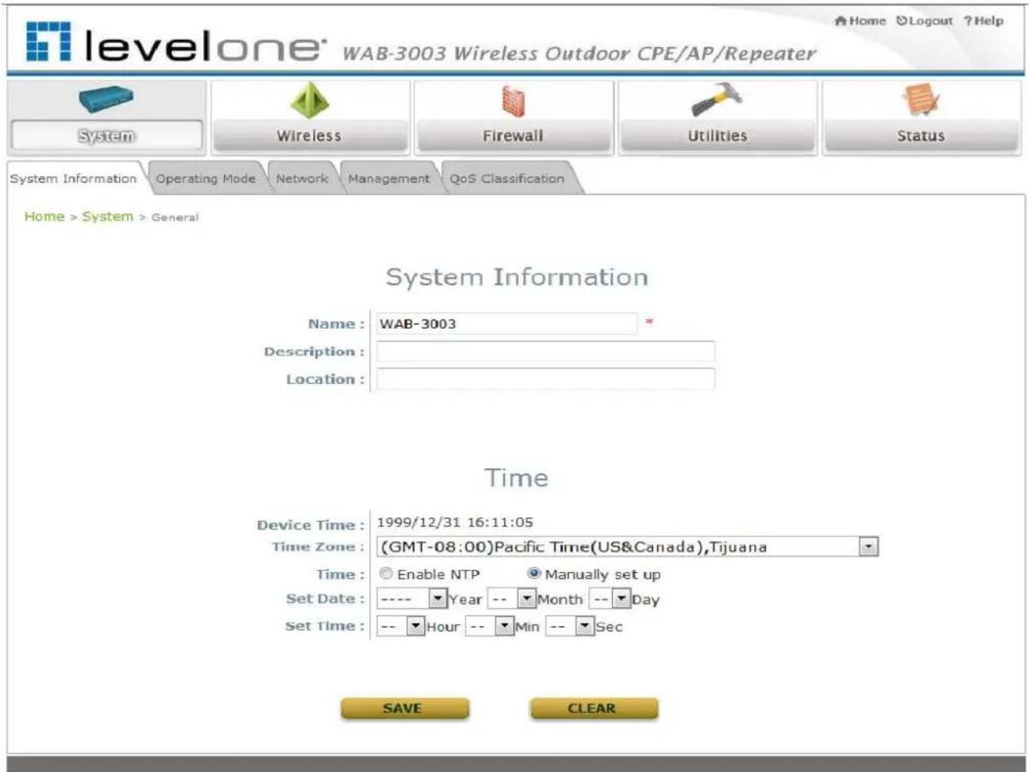Open the Time Zone dropdown
Screen dimensions: 1029x772
[627, 546]
